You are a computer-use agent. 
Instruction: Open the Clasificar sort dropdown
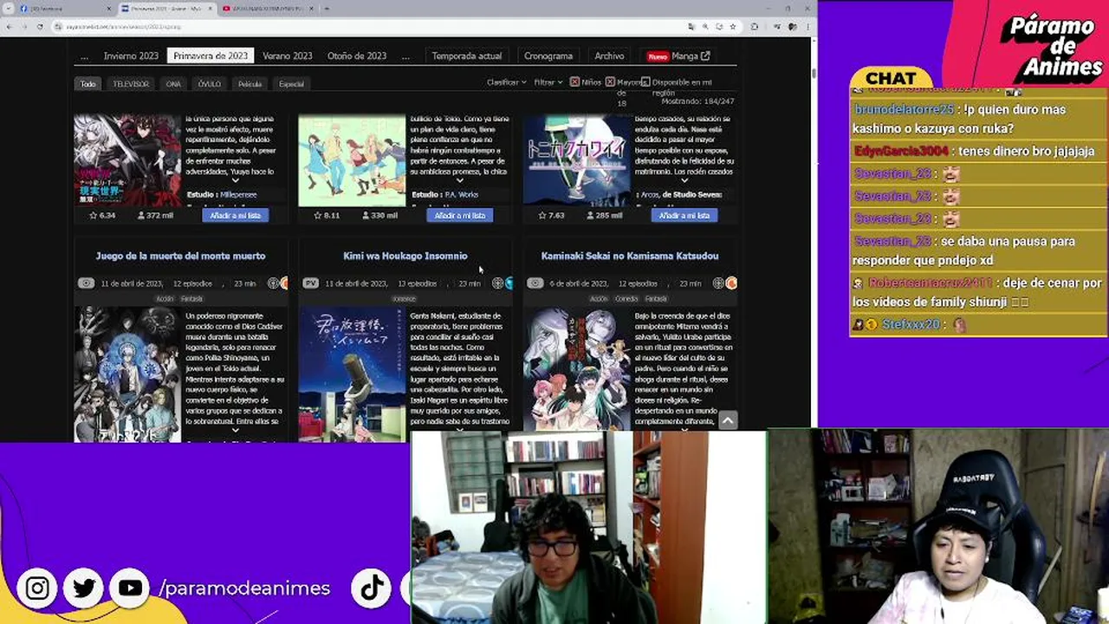[506, 82]
